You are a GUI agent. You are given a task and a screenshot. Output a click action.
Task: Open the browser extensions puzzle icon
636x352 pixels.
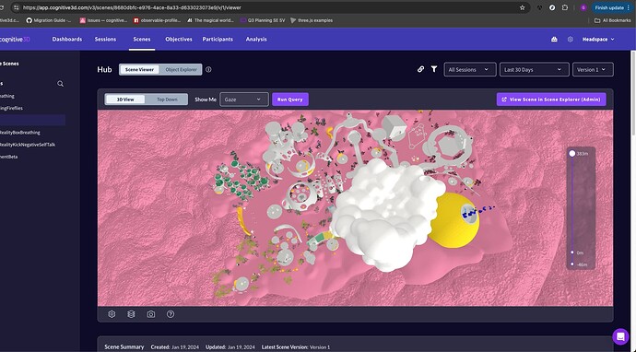565,7
